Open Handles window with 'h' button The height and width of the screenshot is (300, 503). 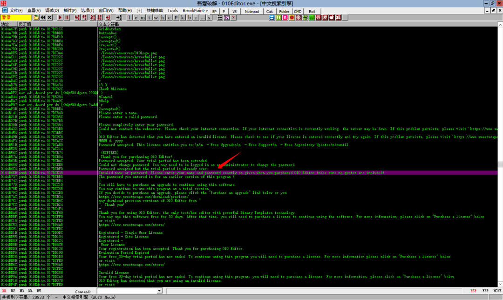pos(163,18)
